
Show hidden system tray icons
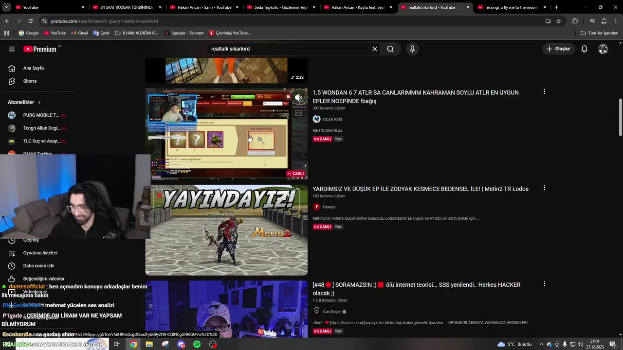[x=541, y=344]
